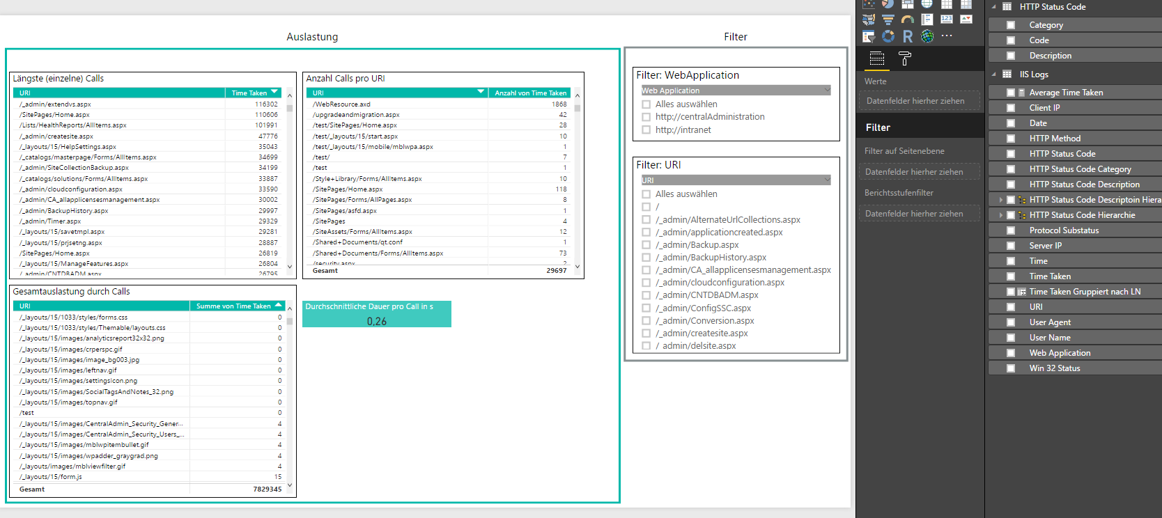Collapse the IIS Logs table group
Screen dimensions: 1162x518
994,74
